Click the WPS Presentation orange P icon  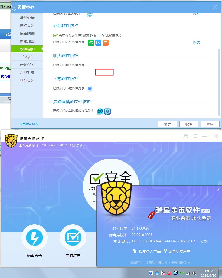(x=106, y=43)
